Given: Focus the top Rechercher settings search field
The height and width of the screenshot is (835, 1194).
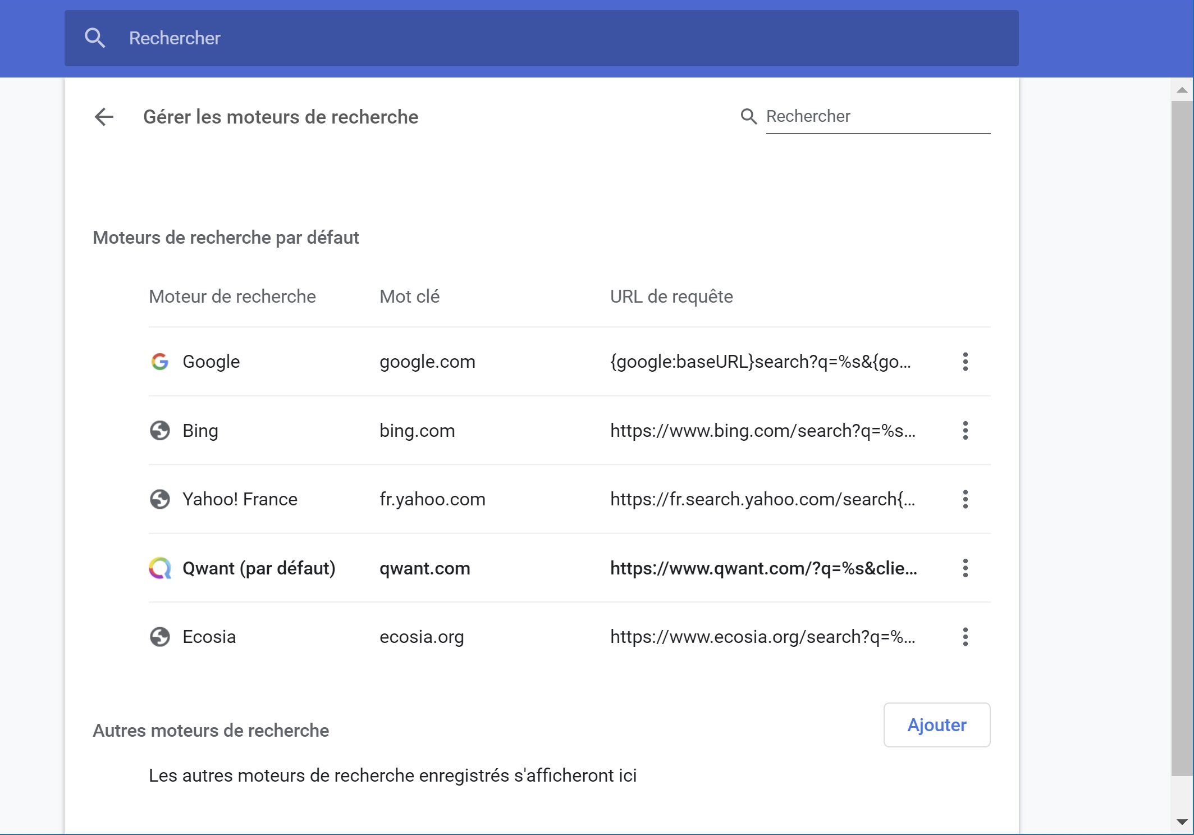Looking at the screenshot, I should [542, 38].
